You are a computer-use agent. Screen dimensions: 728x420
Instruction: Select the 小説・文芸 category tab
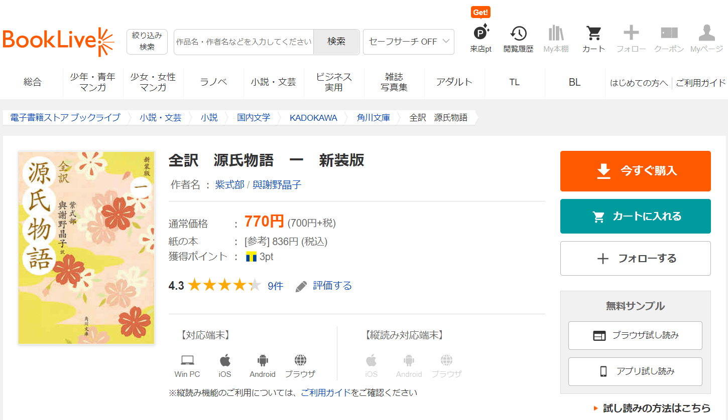click(x=274, y=82)
